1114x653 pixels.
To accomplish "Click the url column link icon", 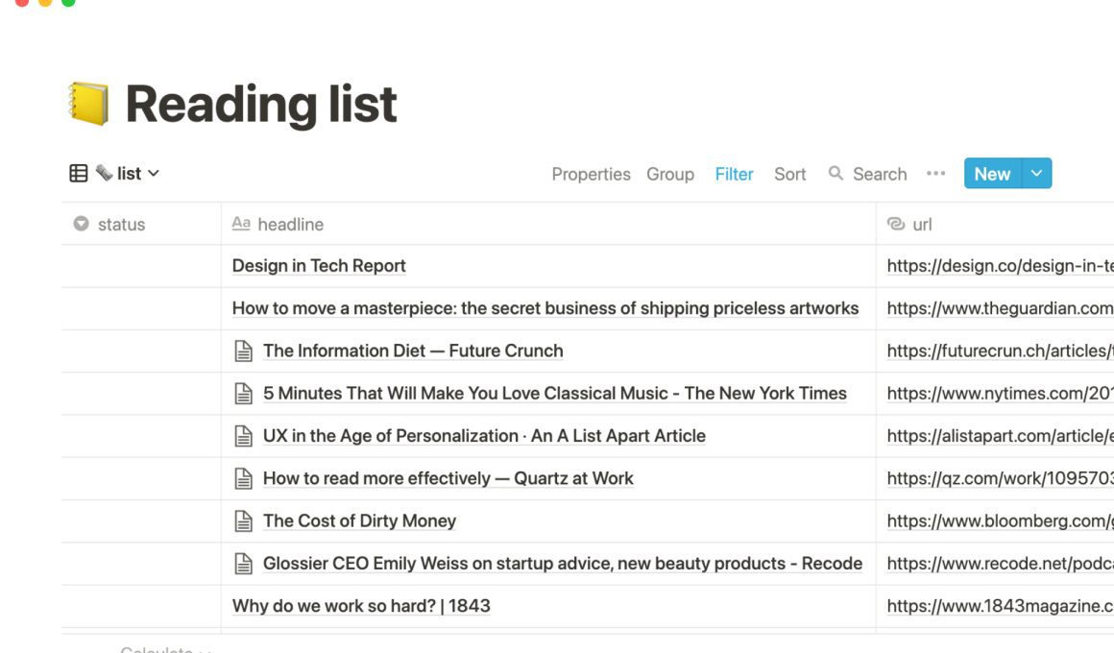I will click(x=896, y=224).
